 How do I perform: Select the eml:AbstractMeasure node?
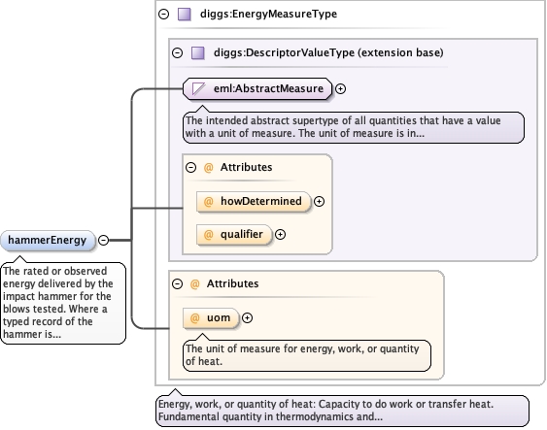point(257,89)
